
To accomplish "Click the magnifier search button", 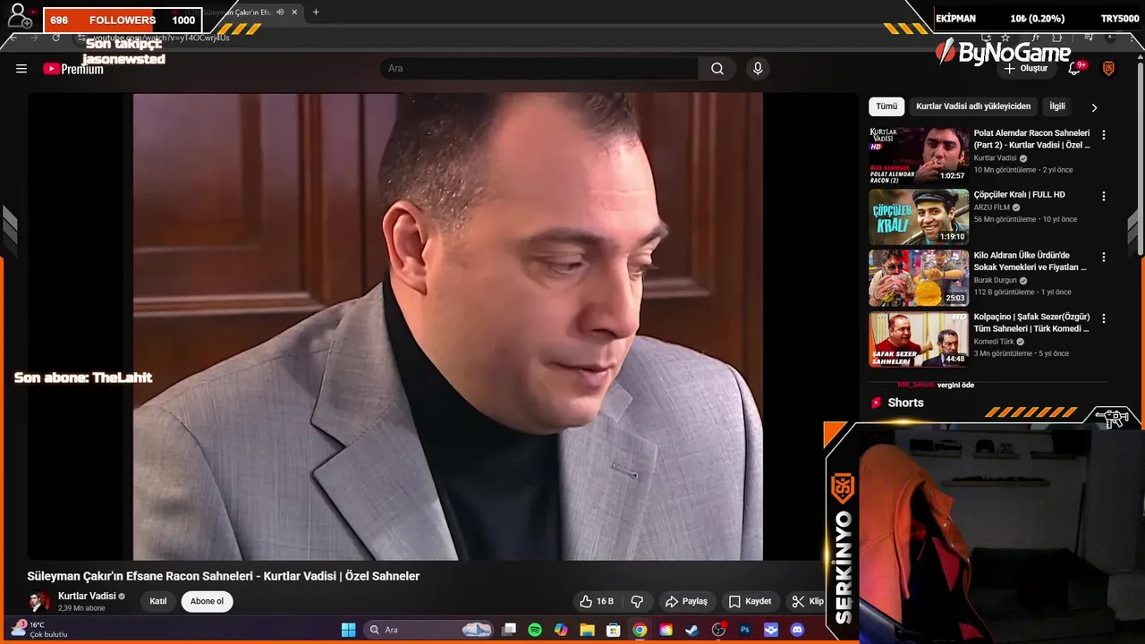I will 717,69.
